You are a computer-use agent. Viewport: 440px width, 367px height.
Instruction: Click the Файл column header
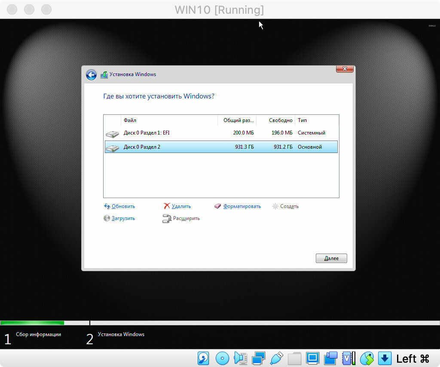tap(169, 120)
